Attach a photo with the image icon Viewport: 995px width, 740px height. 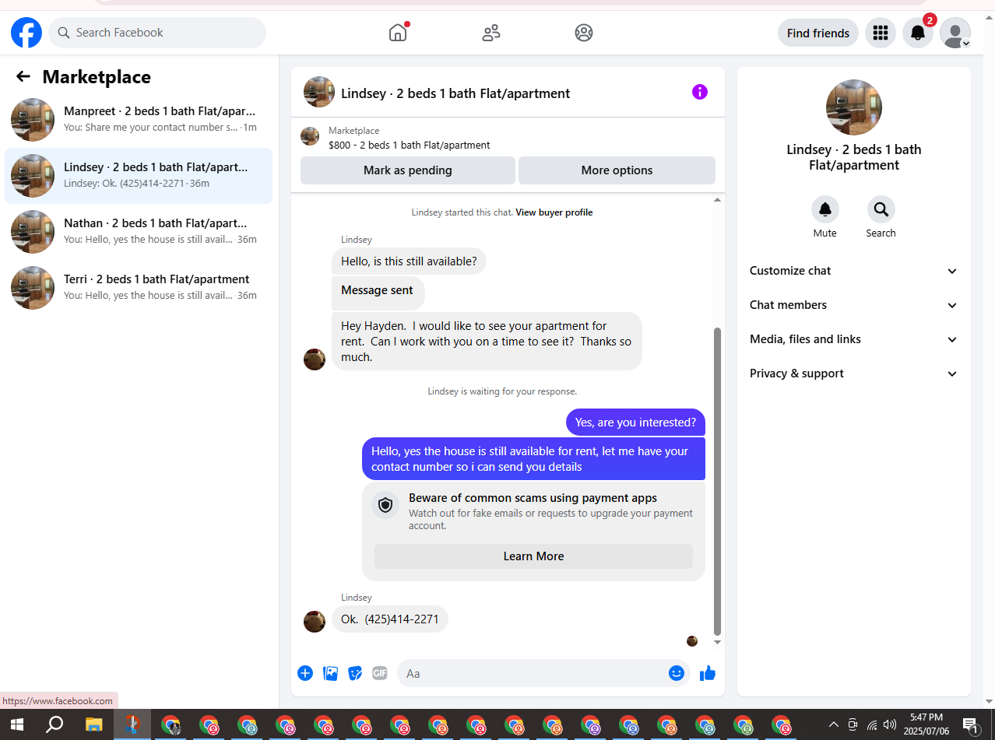330,673
